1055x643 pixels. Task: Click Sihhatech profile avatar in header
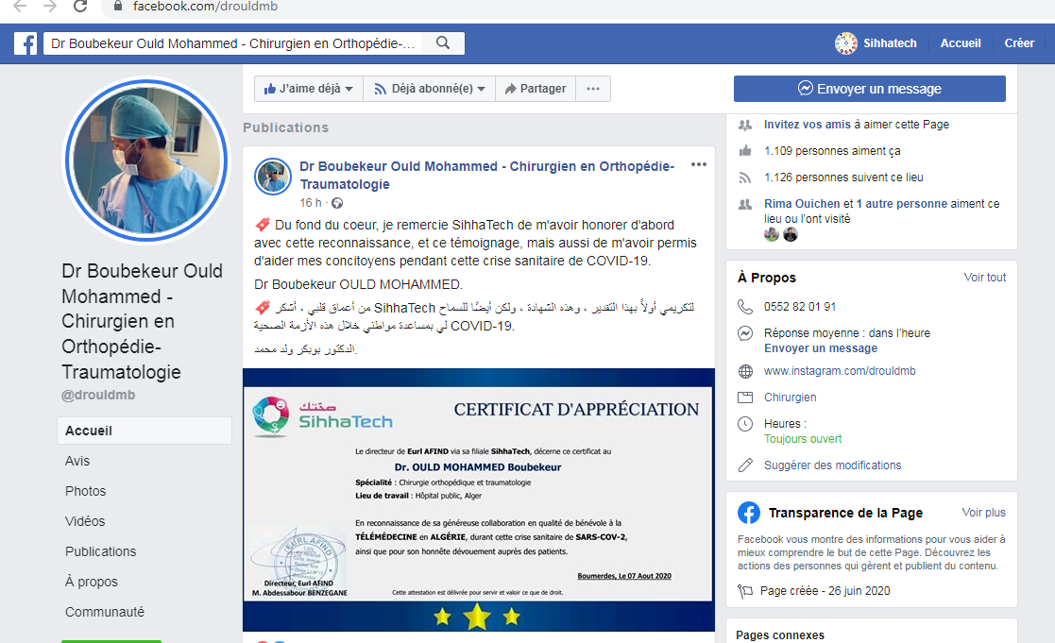846,43
